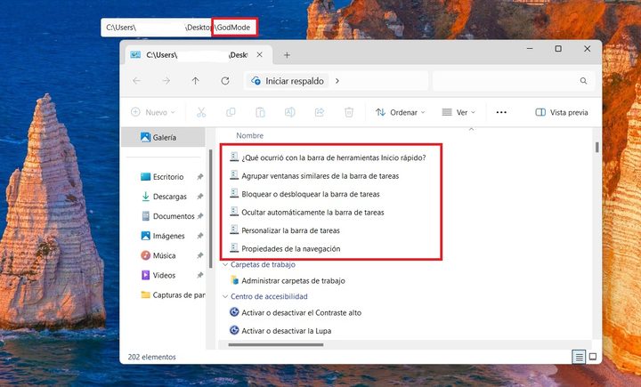Toggle the Vista previa preview pane
The width and height of the screenshot is (641, 387).
pos(562,112)
